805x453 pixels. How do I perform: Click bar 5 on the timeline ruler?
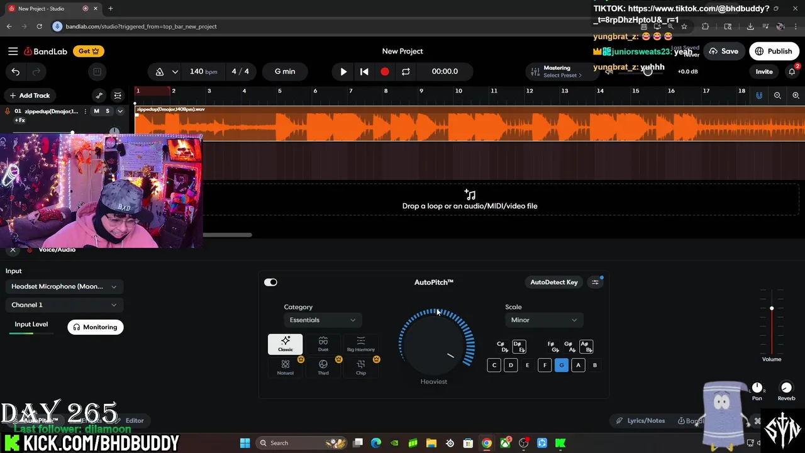[280, 91]
